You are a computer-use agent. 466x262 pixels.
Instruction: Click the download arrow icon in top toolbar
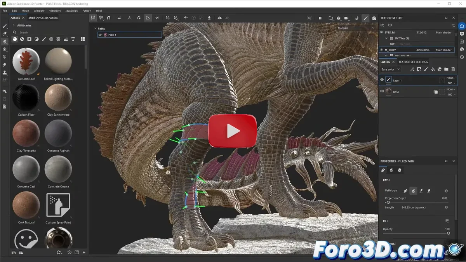209,18
